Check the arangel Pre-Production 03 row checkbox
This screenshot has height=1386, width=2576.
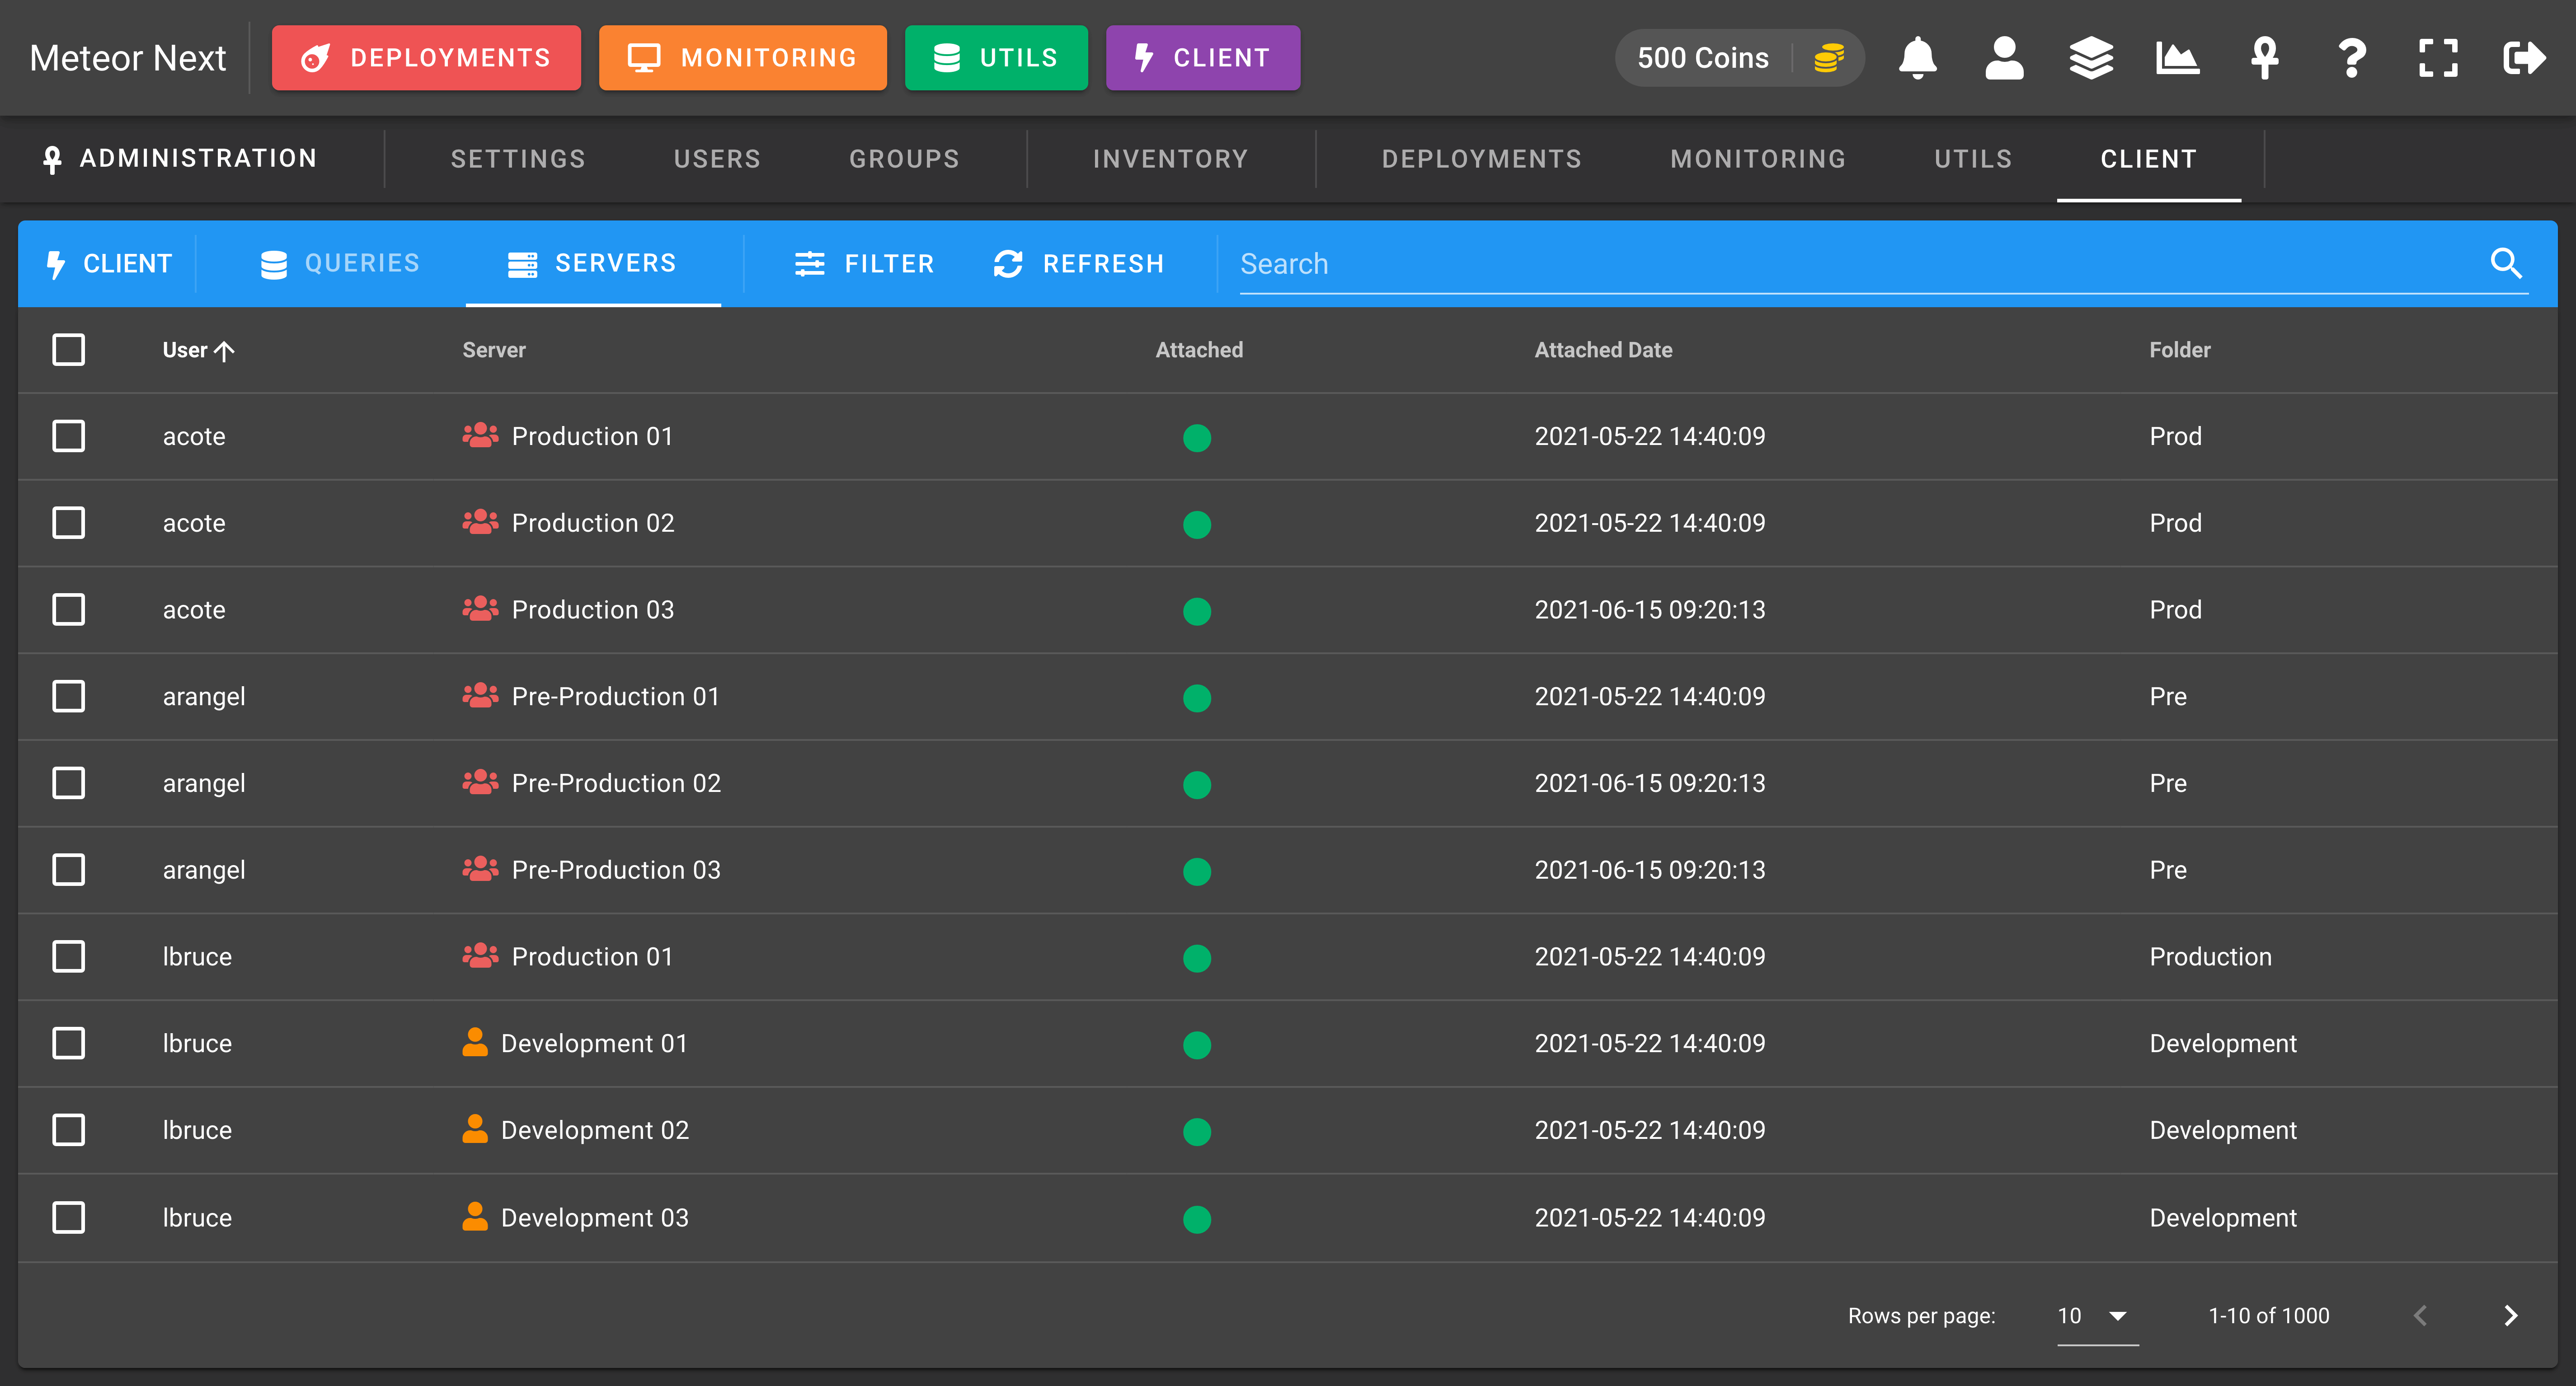point(68,869)
